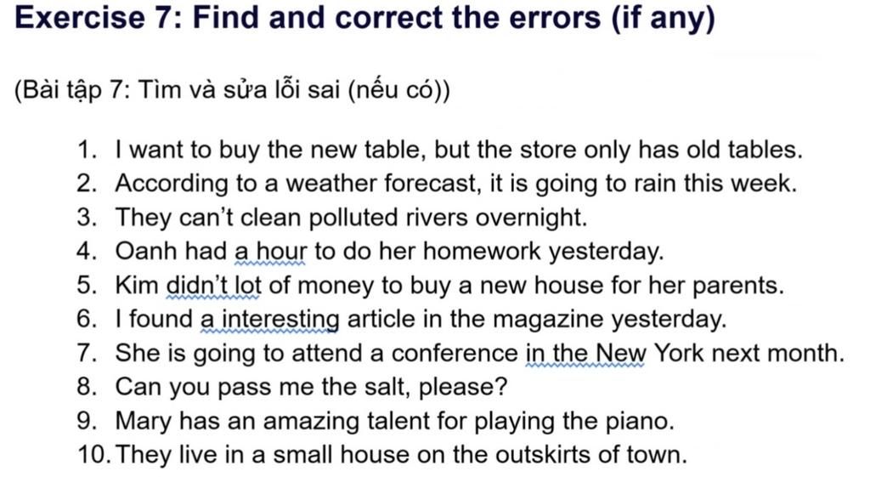Click the Exercise 7 heading title
This screenshot has height=477, width=870.
(x=364, y=19)
